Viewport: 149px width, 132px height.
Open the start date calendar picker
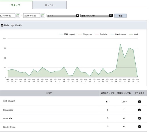18,16
